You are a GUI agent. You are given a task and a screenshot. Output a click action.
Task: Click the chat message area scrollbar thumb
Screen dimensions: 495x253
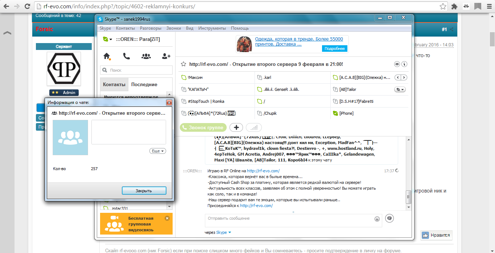(x=408, y=197)
